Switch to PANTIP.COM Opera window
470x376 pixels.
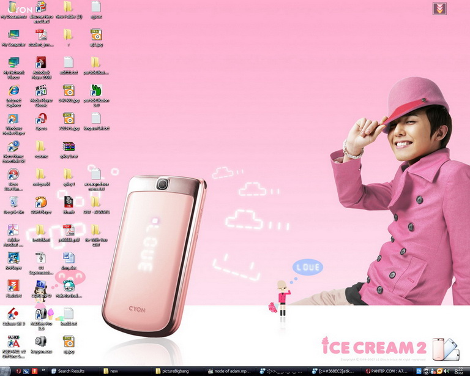(386, 371)
